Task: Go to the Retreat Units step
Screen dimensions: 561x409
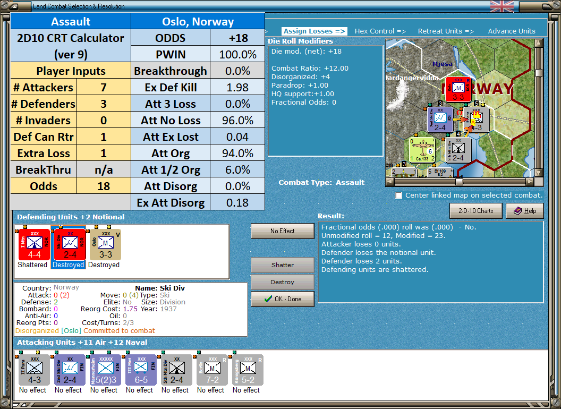Action: pyautogui.click(x=446, y=31)
